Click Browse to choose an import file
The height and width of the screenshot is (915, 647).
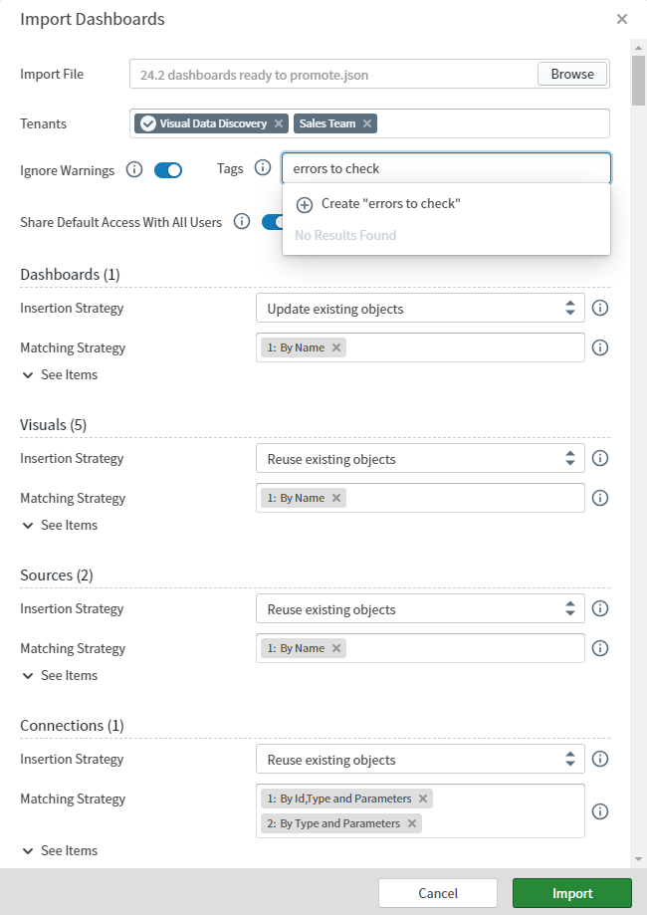pos(572,73)
